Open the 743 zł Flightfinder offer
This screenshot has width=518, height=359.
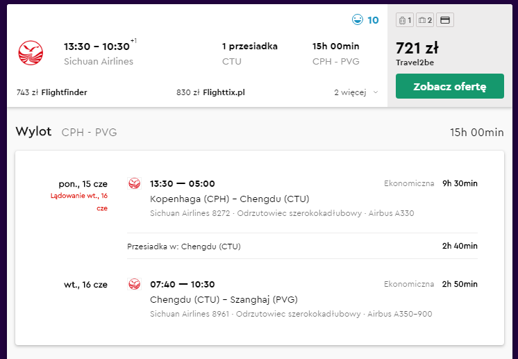click(x=52, y=92)
